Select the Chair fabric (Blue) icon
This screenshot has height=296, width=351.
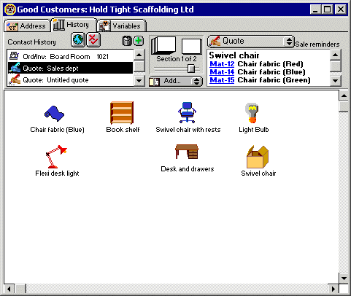[x=54, y=114]
